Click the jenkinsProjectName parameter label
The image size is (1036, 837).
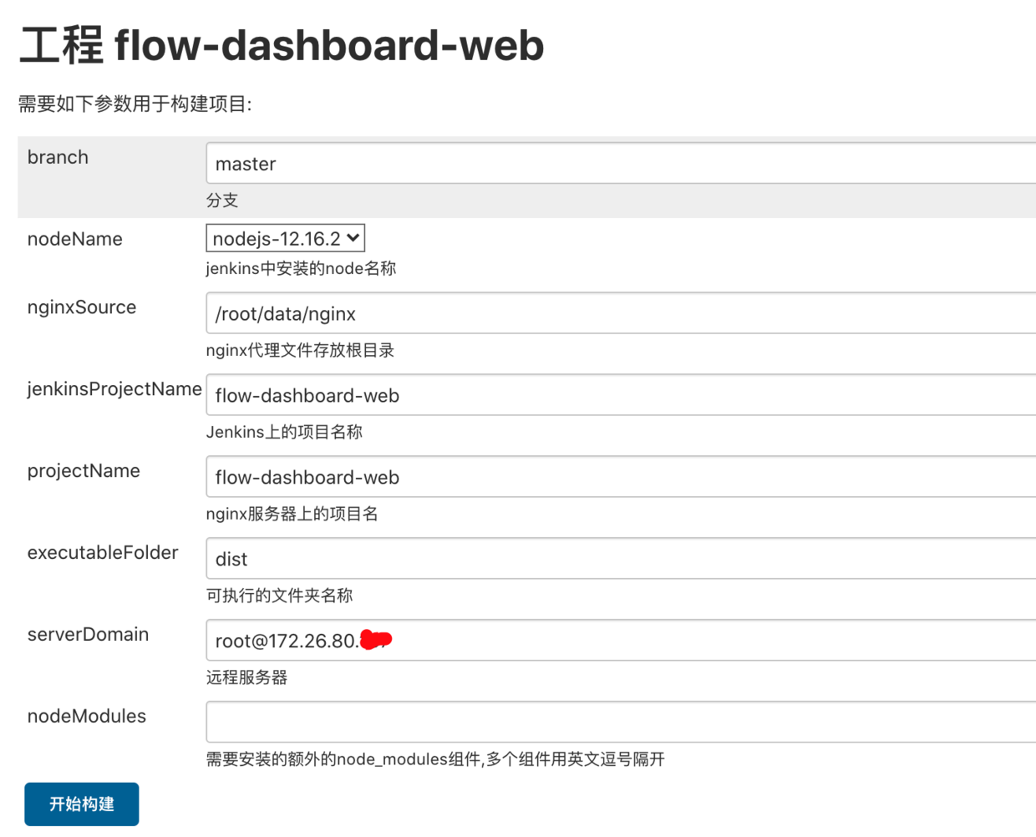[x=114, y=389]
